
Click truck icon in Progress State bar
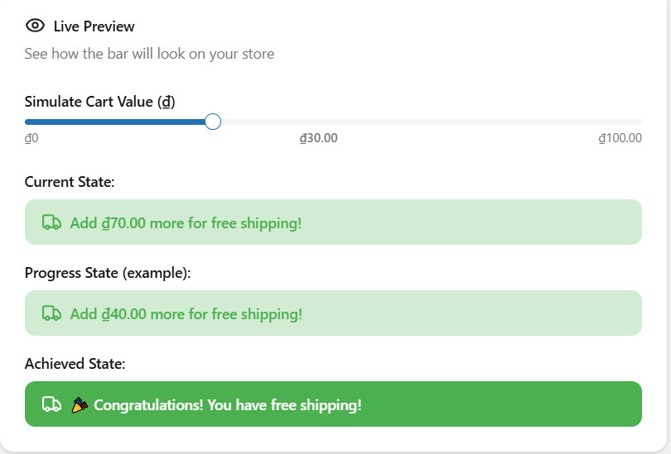click(x=51, y=313)
